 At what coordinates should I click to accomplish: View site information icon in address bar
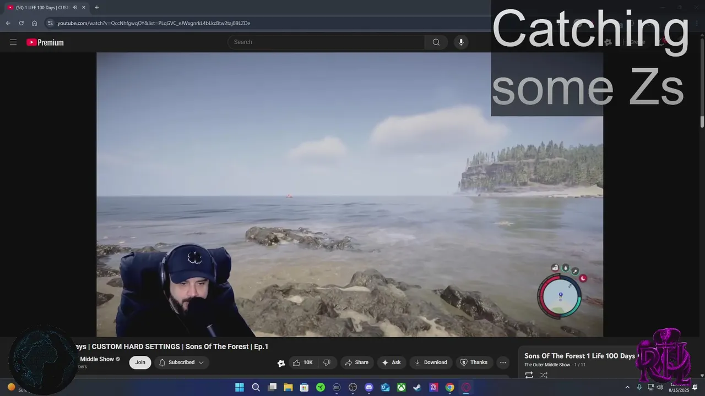point(50,23)
